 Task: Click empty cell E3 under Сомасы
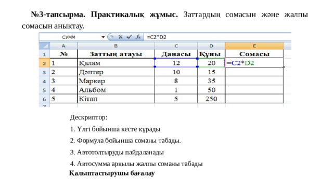(x=254, y=72)
